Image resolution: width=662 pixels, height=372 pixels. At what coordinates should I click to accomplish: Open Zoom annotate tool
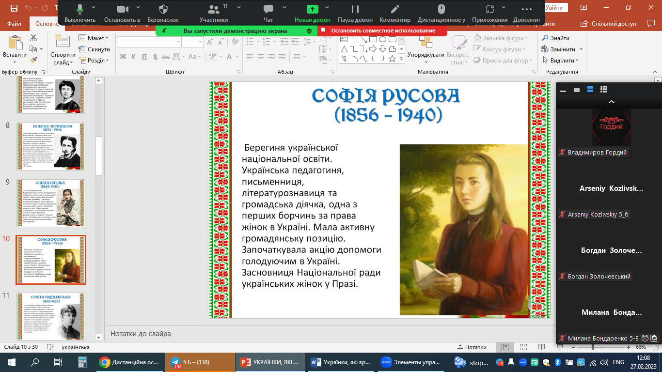coord(395,13)
